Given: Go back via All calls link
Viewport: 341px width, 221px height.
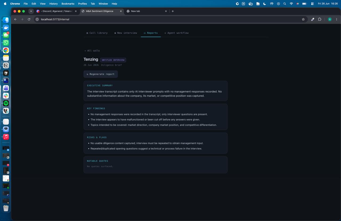Looking at the screenshot, I should tap(92, 51).
